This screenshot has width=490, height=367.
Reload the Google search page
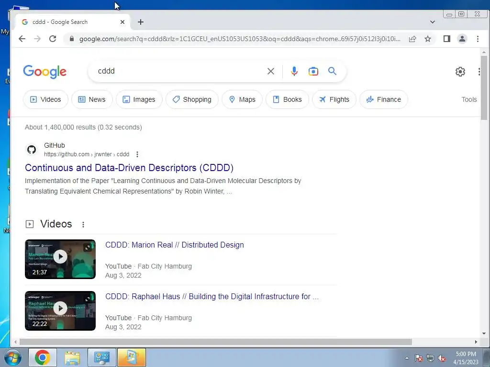[53, 39]
